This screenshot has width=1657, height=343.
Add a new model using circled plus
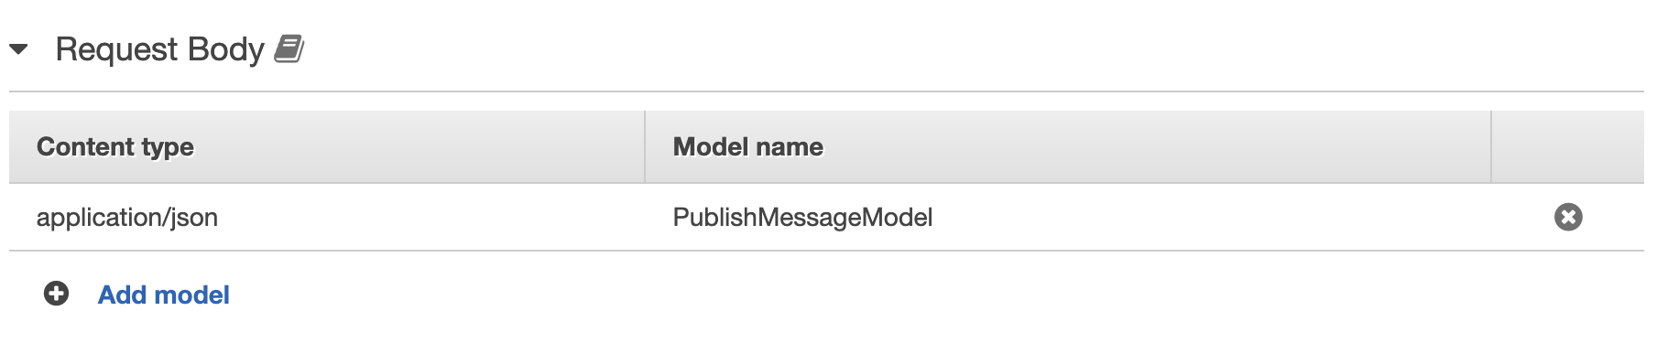(57, 294)
